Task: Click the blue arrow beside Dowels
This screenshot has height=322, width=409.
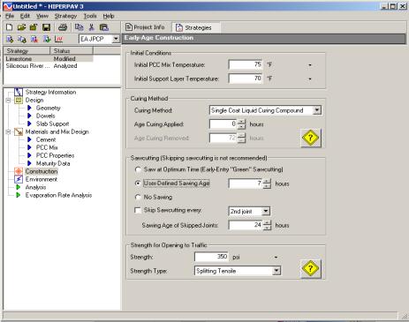Action: point(29,116)
